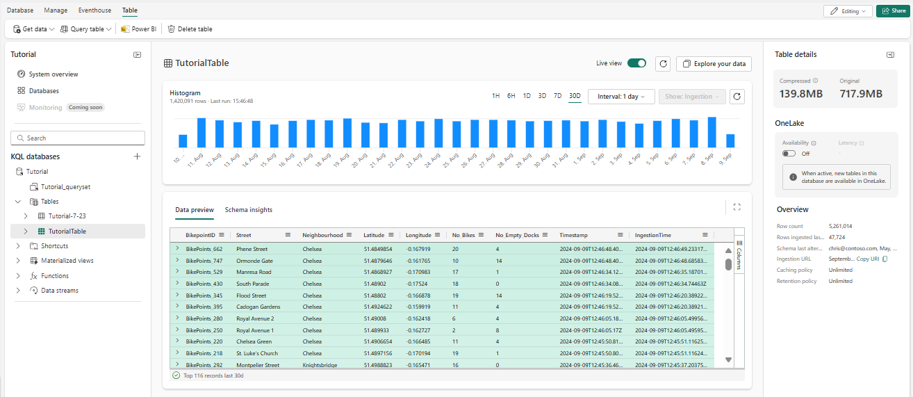Click the Delete table trash icon

(172, 29)
